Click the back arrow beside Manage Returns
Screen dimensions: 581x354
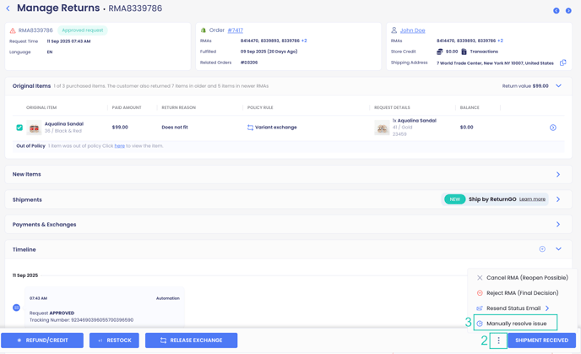tap(8, 9)
